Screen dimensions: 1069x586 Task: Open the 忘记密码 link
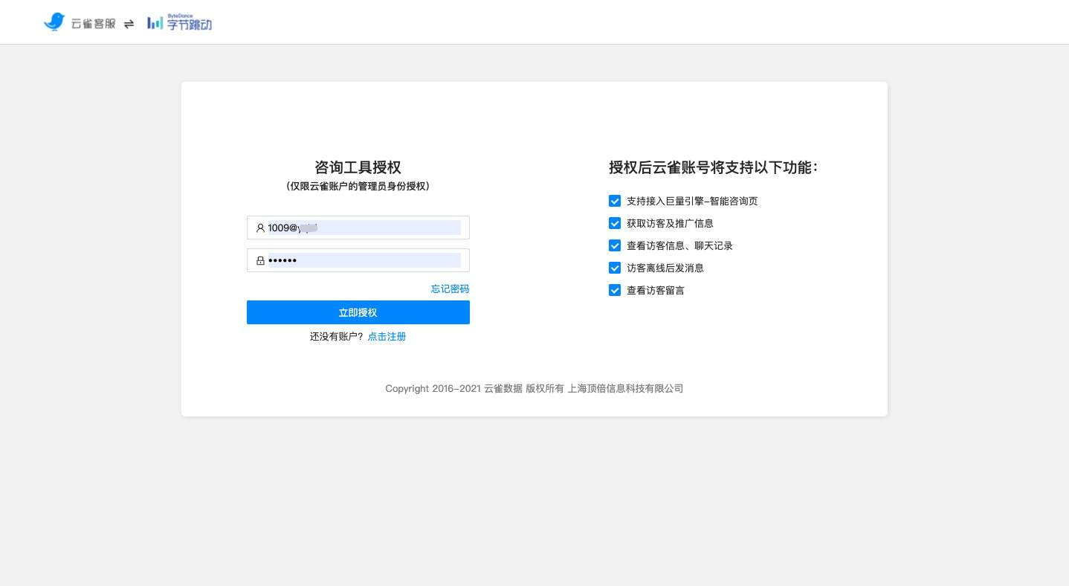(x=450, y=289)
